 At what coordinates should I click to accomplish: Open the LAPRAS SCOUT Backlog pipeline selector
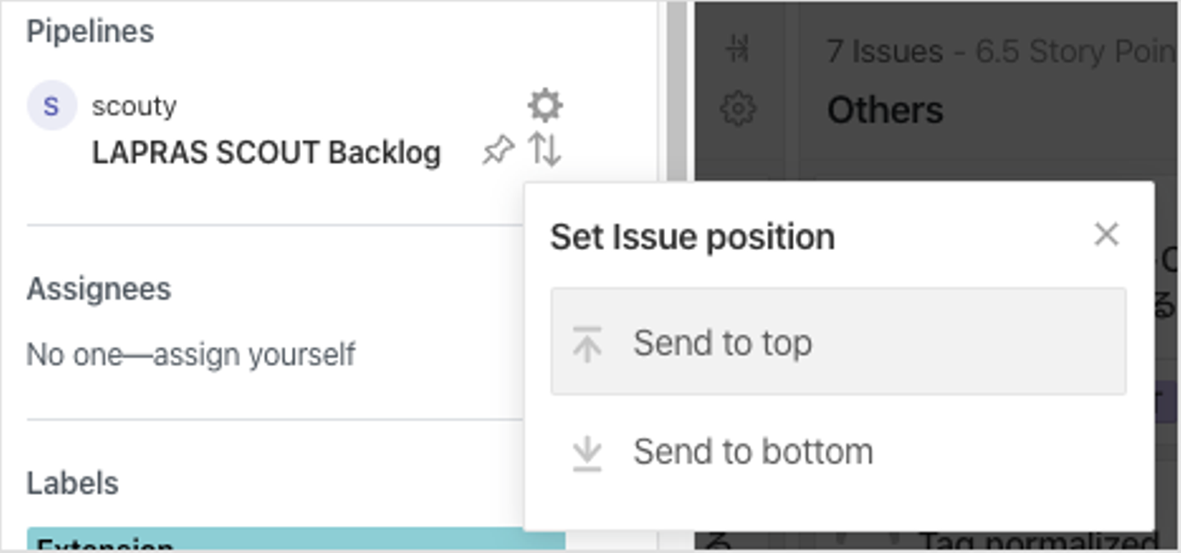tap(267, 153)
